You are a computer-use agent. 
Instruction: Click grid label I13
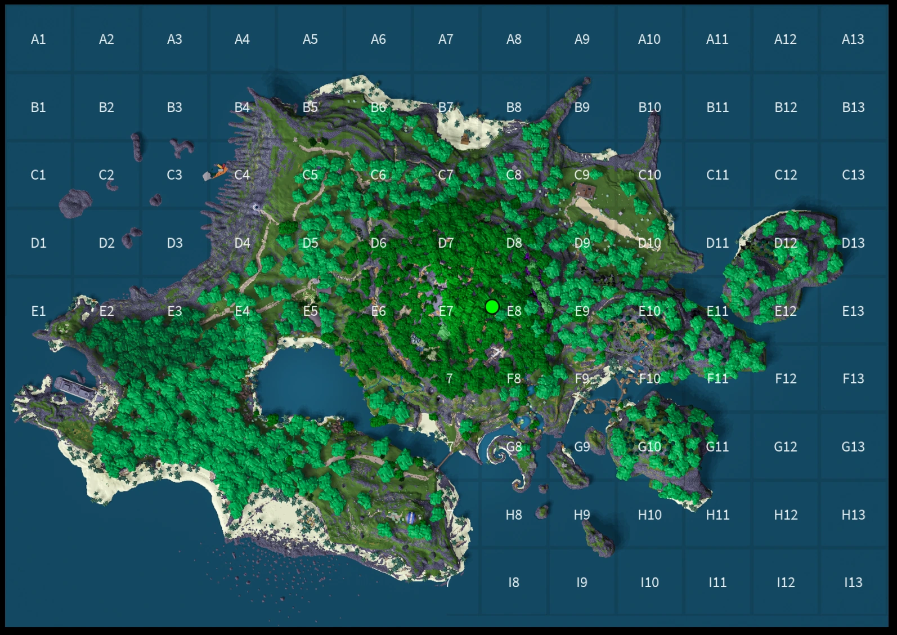(853, 583)
